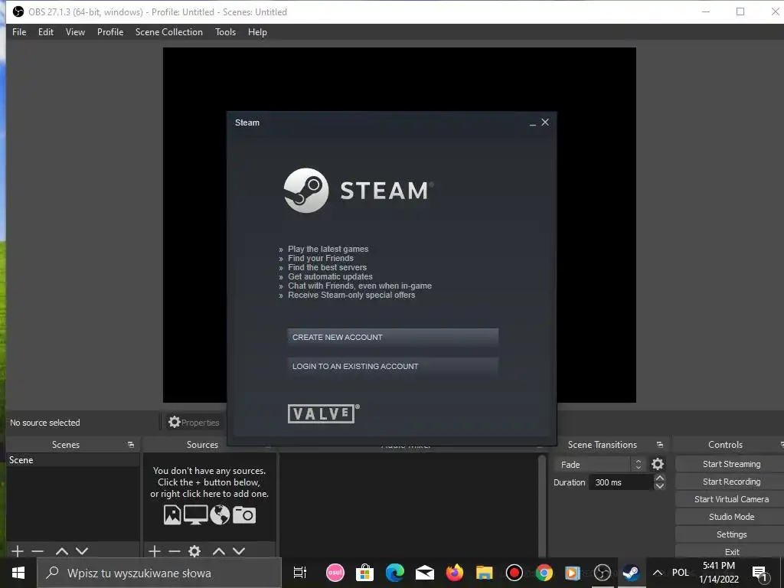784x588 pixels.
Task: Increase transition duration with up arrow
Action: pyautogui.click(x=660, y=479)
